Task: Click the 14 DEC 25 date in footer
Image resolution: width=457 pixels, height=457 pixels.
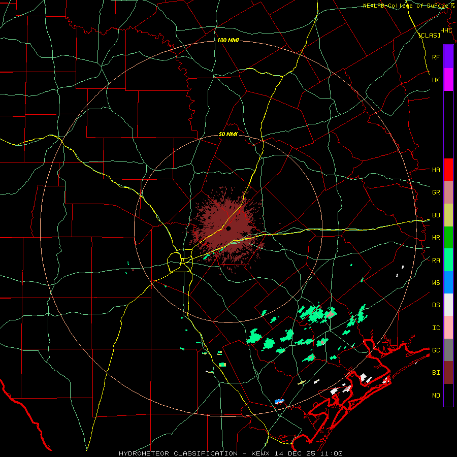Action: pos(295,453)
